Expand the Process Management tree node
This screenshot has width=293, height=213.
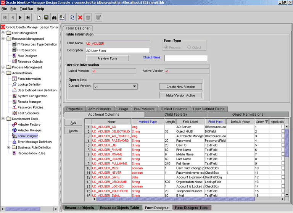click(3, 67)
